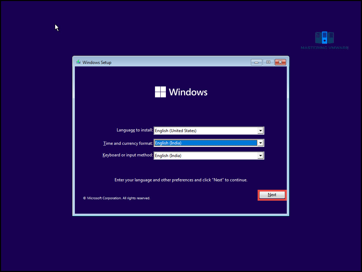Open the Language to install dropdown arrow
This screenshot has width=362, height=272.
click(x=260, y=131)
